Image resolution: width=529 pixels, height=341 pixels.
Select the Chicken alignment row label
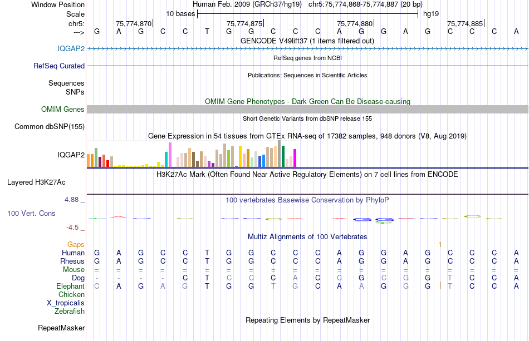point(71,294)
